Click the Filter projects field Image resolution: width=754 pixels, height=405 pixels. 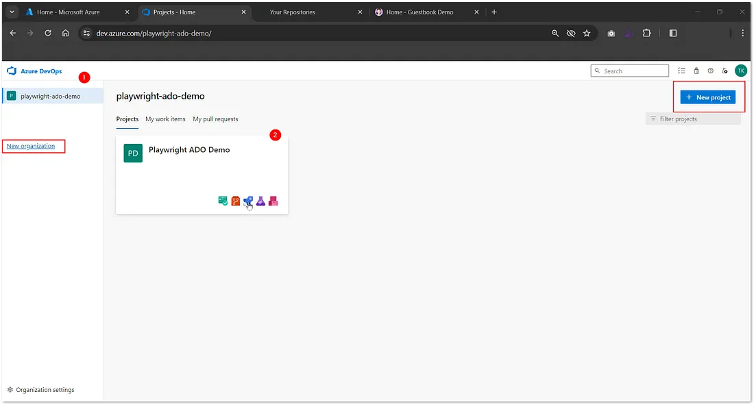pos(693,119)
